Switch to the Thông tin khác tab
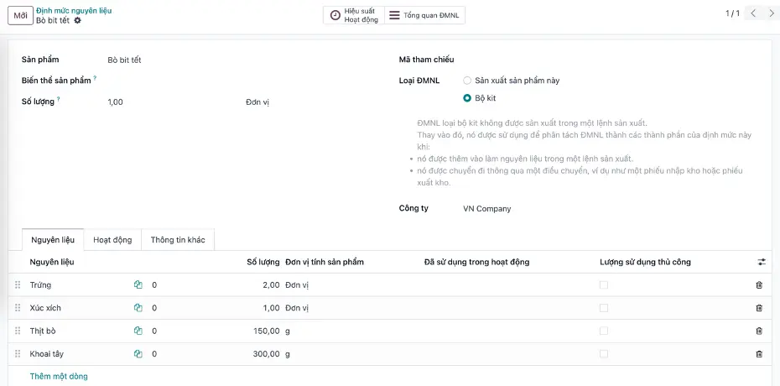 tap(178, 240)
